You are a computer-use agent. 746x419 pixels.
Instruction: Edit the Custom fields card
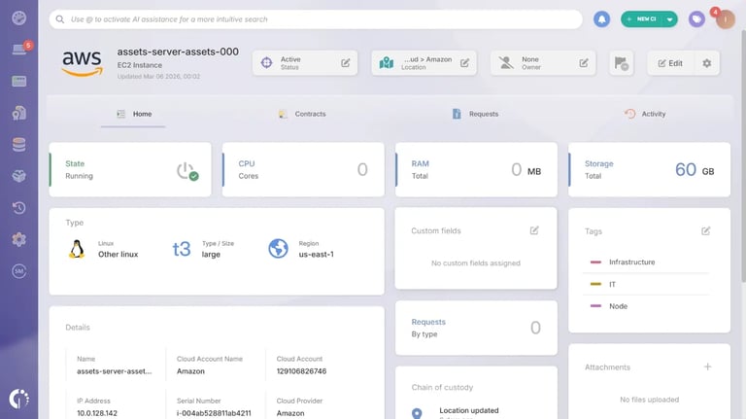tap(534, 230)
